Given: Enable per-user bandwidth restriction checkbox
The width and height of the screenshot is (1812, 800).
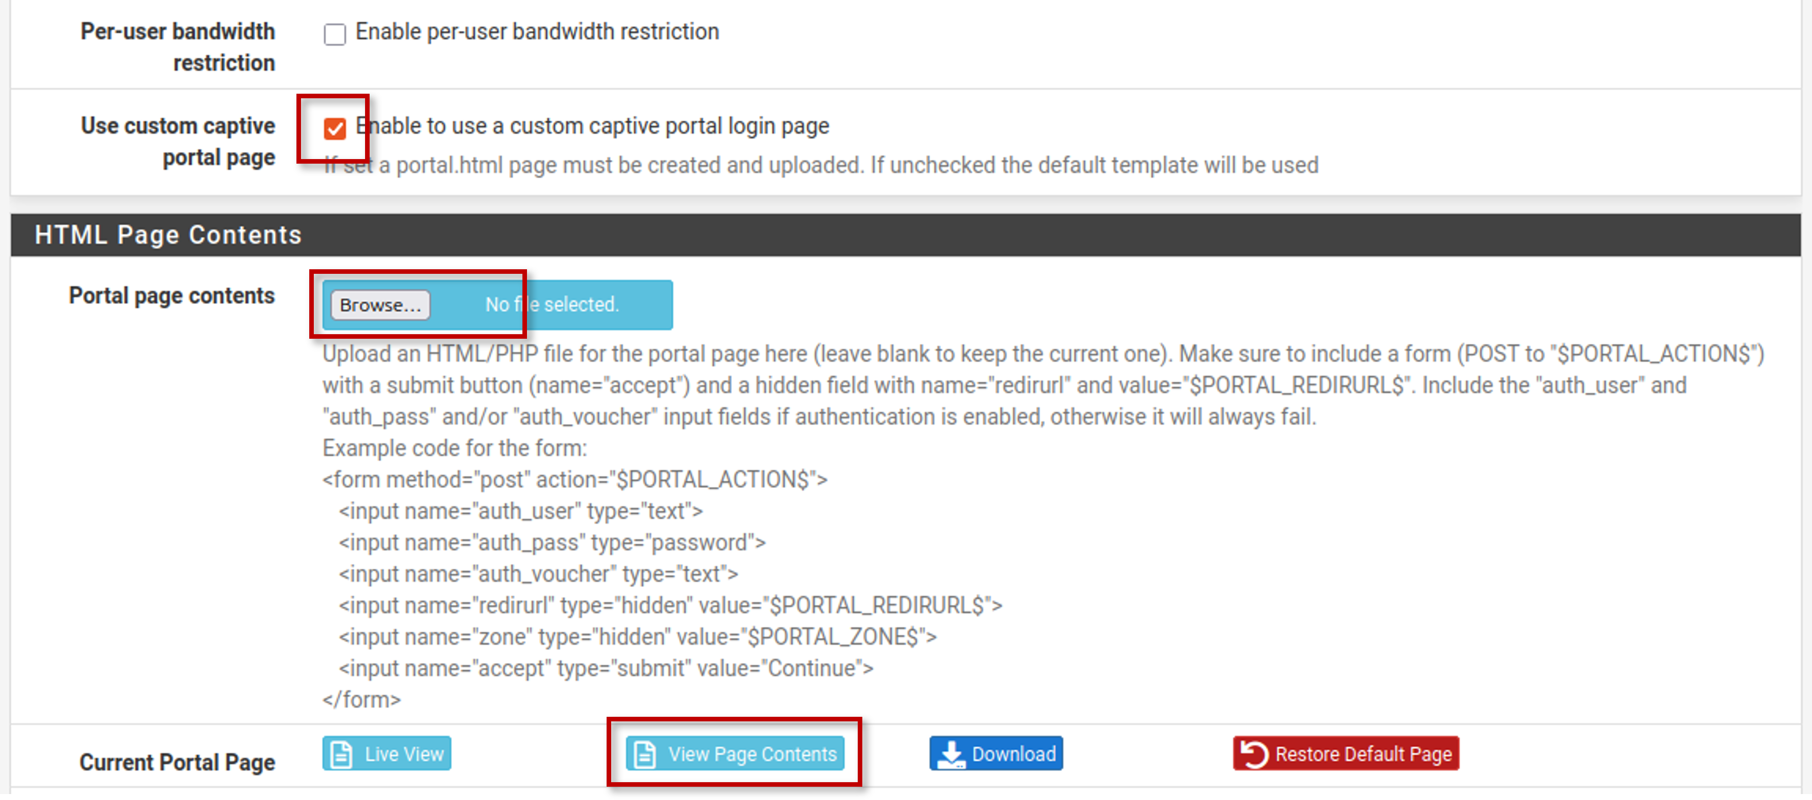Looking at the screenshot, I should (x=335, y=34).
